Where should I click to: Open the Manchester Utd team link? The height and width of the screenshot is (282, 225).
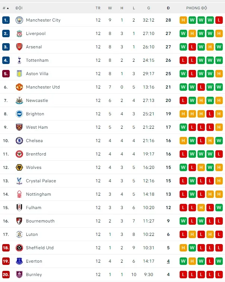(x=43, y=87)
